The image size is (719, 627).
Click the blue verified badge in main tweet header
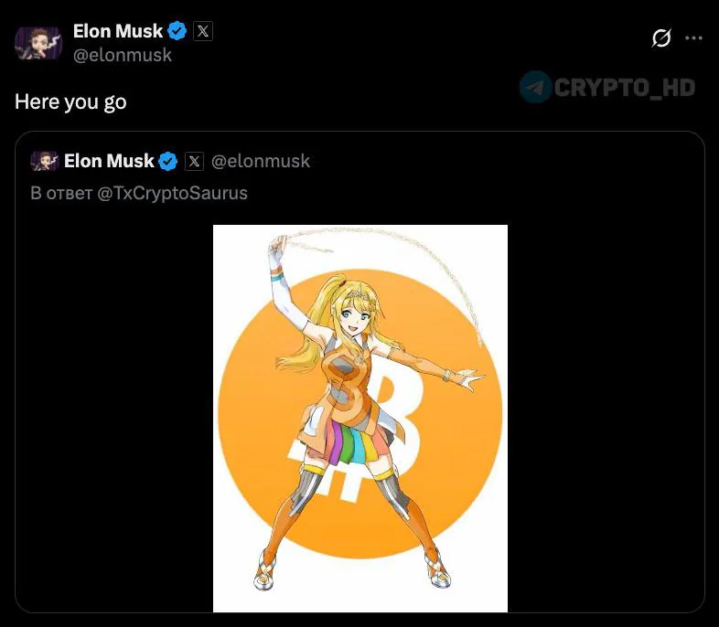point(178,31)
